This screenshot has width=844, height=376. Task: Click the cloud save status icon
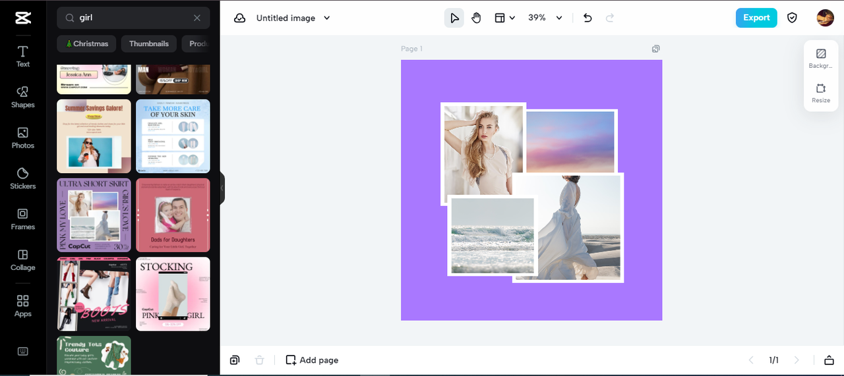tap(240, 18)
